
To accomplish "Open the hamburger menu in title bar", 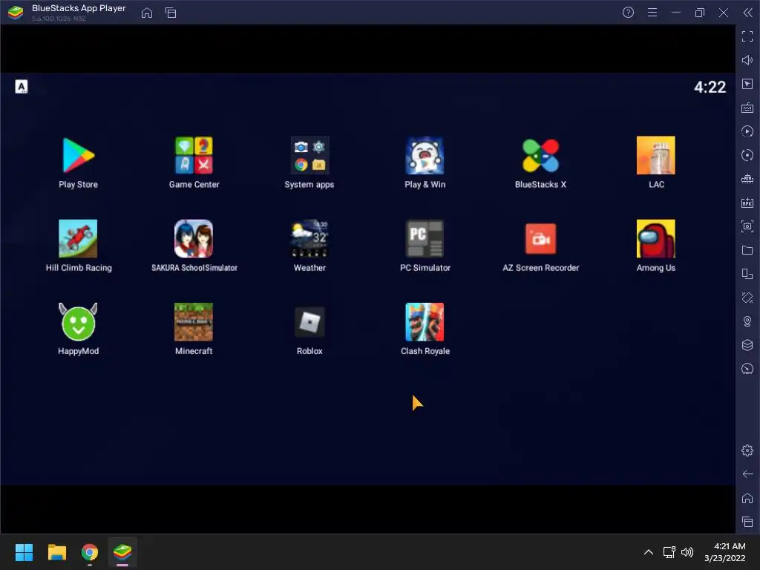I will [x=652, y=13].
